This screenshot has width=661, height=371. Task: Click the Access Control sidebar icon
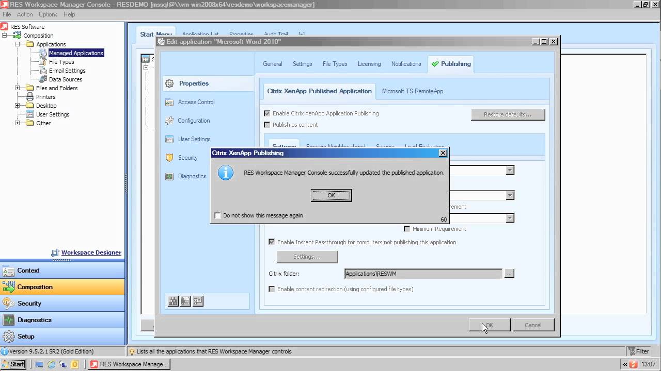click(169, 102)
